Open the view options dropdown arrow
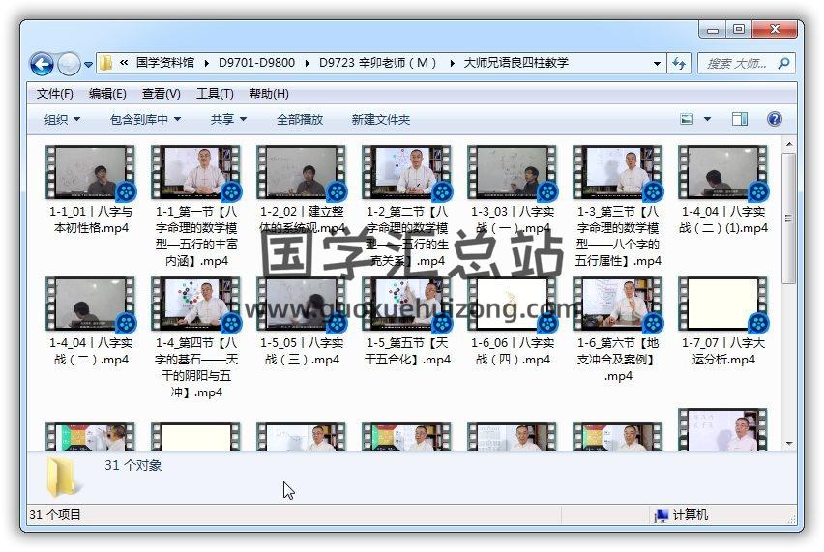This screenshot has height=552, width=824. coord(707,119)
